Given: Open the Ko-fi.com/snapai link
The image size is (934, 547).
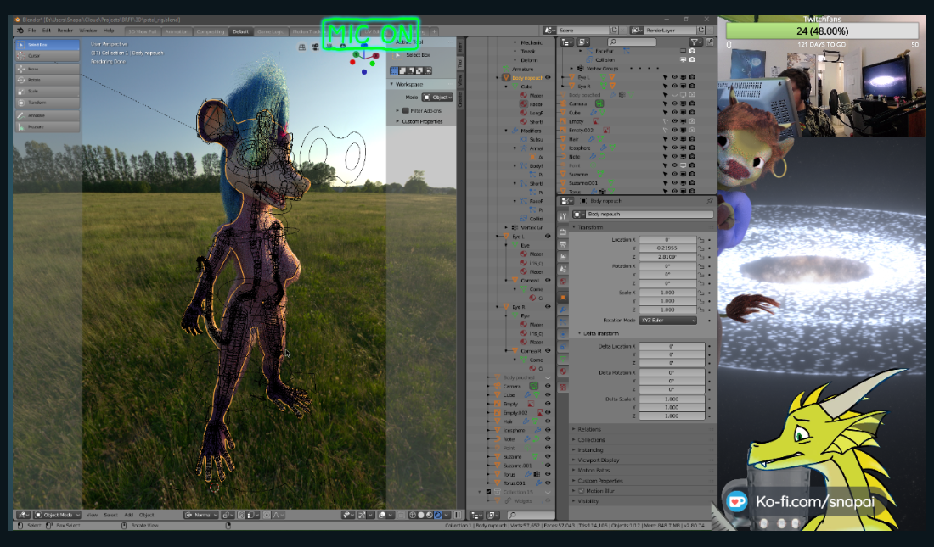Looking at the screenshot, I should 813,500.
